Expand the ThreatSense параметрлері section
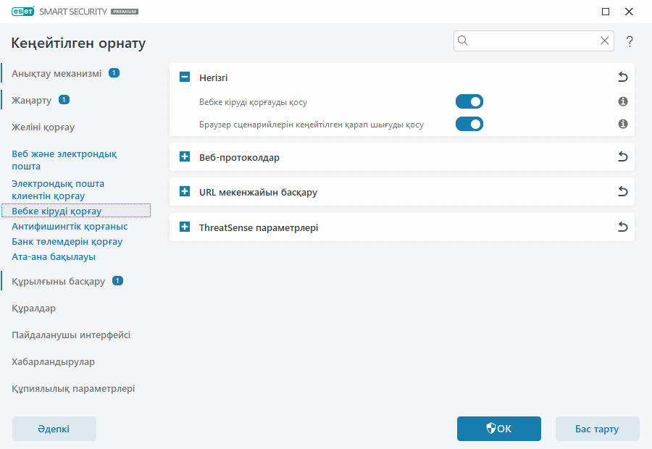Screen dimensions: 652x449 click(x=183, y=227)
